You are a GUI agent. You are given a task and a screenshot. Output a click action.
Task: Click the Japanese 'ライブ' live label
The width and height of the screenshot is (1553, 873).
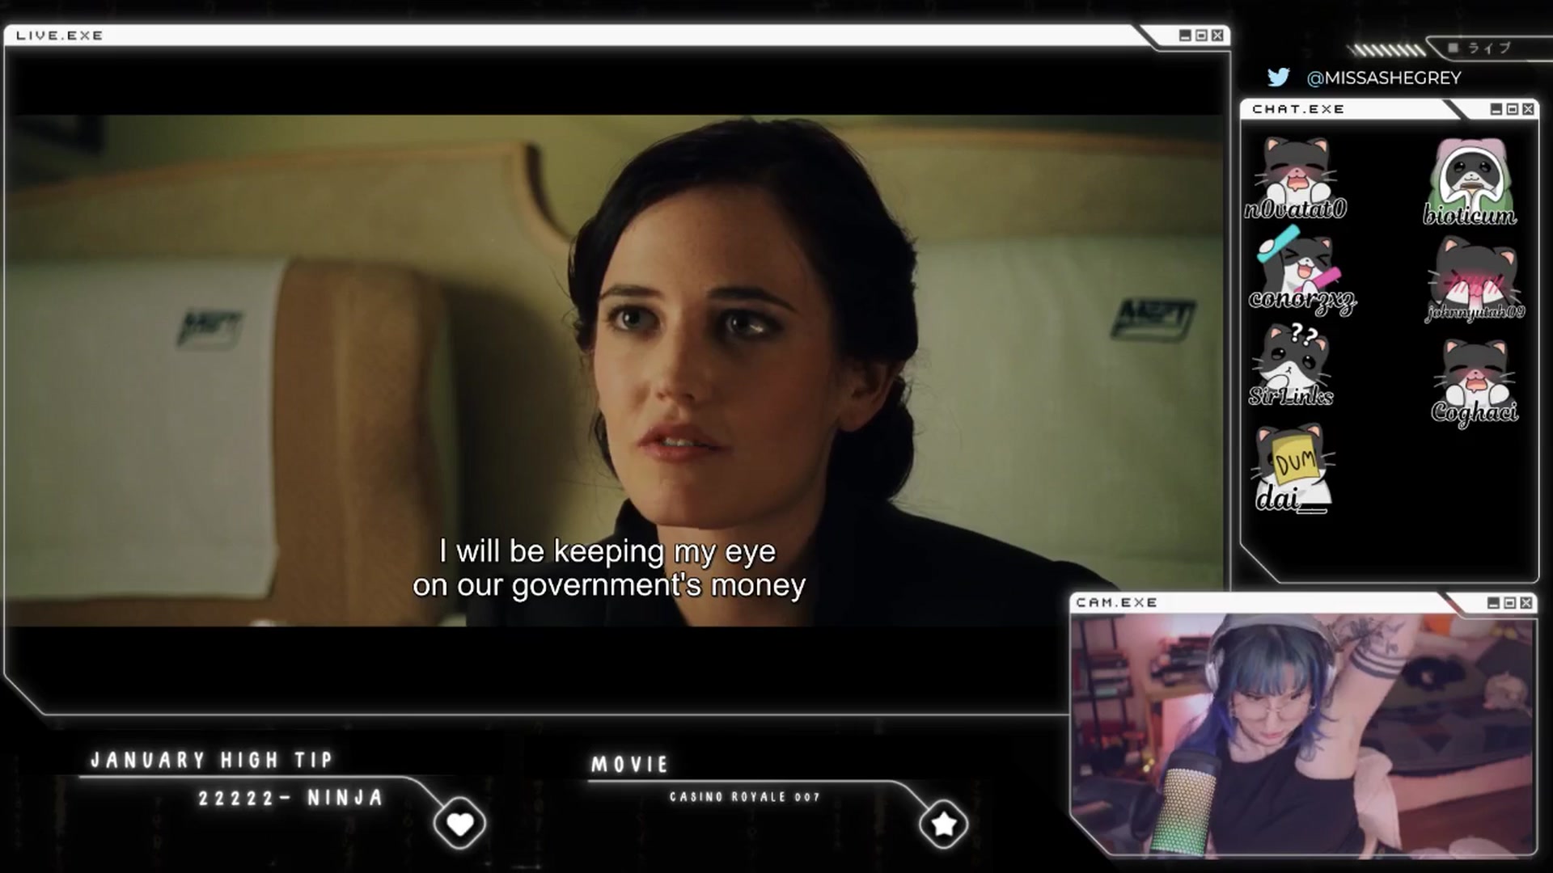coord(1490,48)
